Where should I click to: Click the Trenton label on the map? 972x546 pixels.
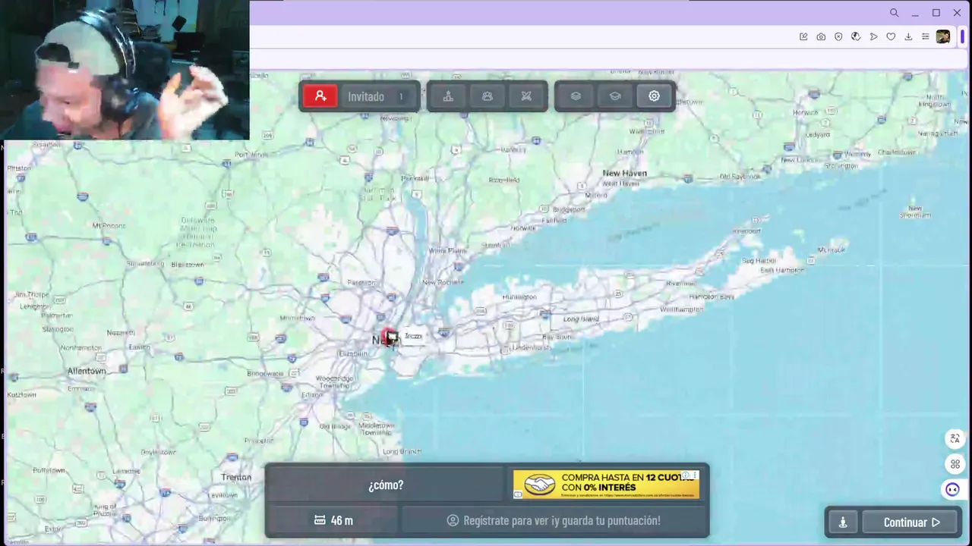pos(236,477)
